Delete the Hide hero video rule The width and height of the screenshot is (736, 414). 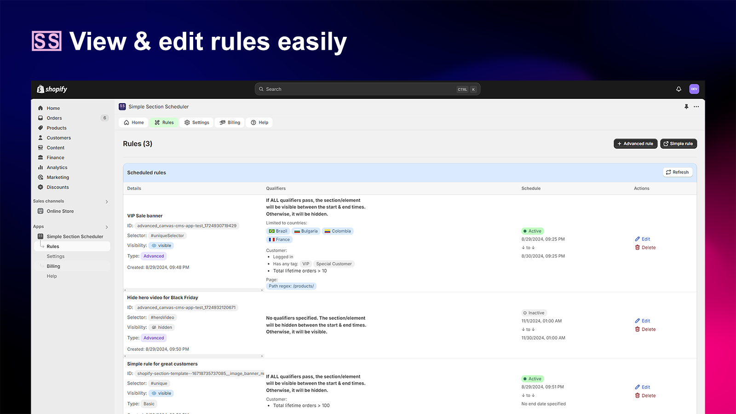(645, 329)
